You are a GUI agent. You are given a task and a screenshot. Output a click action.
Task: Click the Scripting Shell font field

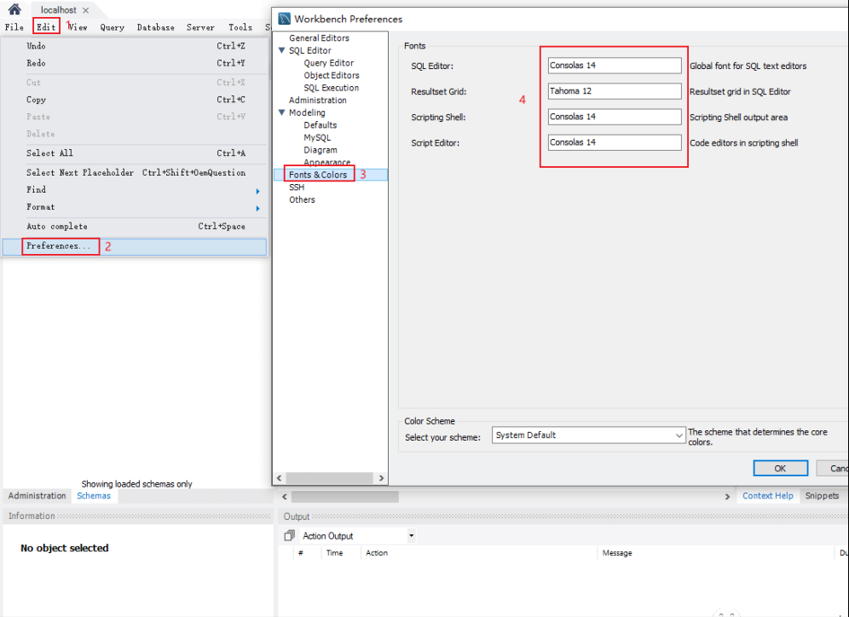coord(615,117)
